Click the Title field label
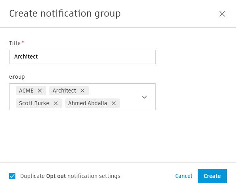 click(15, 43)
